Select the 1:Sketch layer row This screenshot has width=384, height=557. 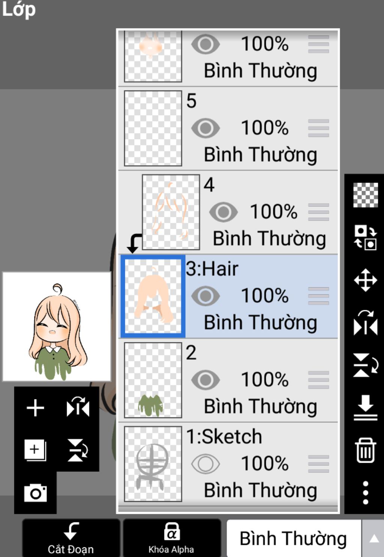(x=228, y=464)
